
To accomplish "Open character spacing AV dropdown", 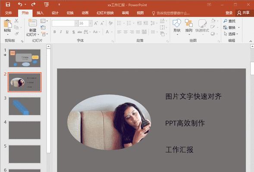I will pos(87,32).
